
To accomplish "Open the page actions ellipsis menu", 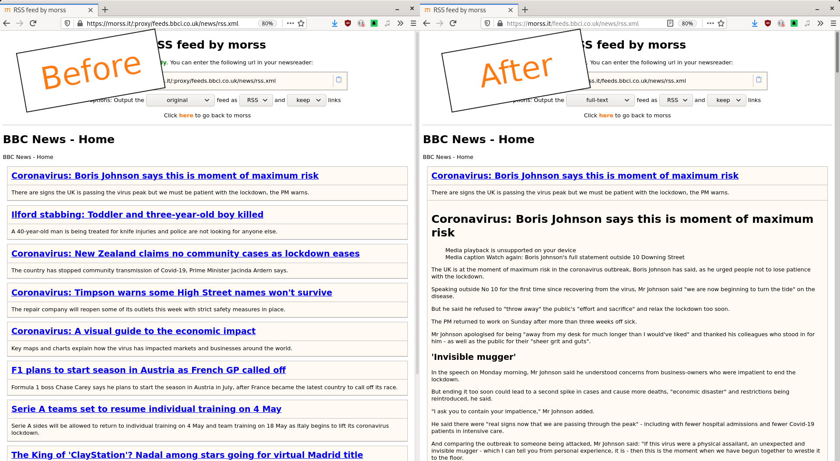I will pos(290,23).
